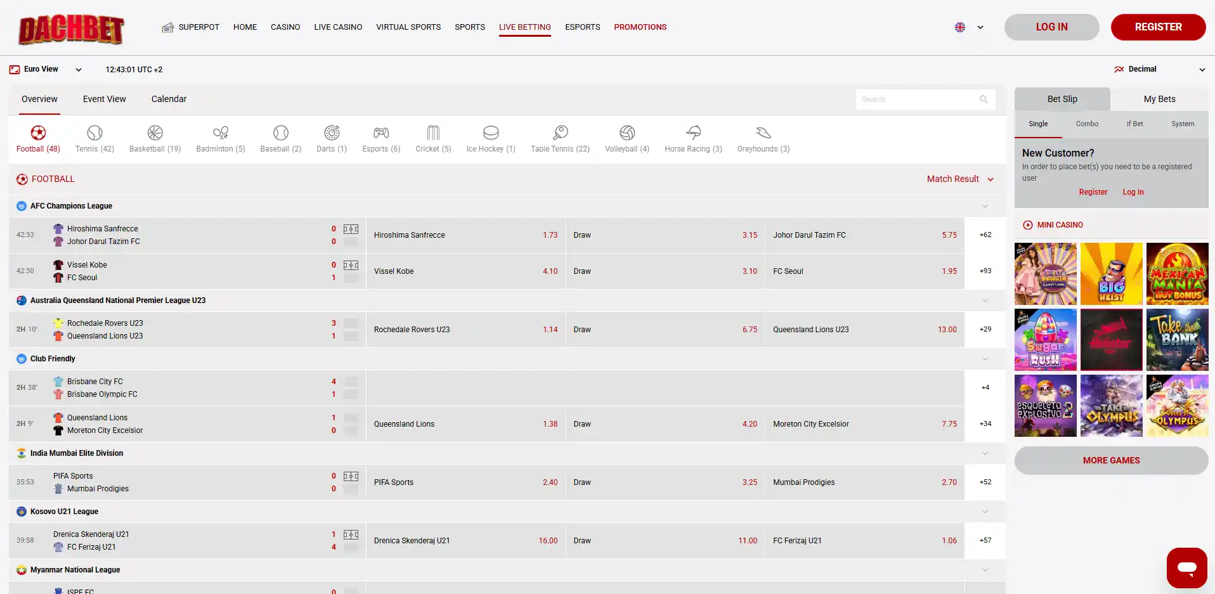This screenshot has width=1215, height=594.
Task: Bet on Draw at 6.75 for Rochedale Rovers
Action: pyautogui.click(x=665, y=330)
